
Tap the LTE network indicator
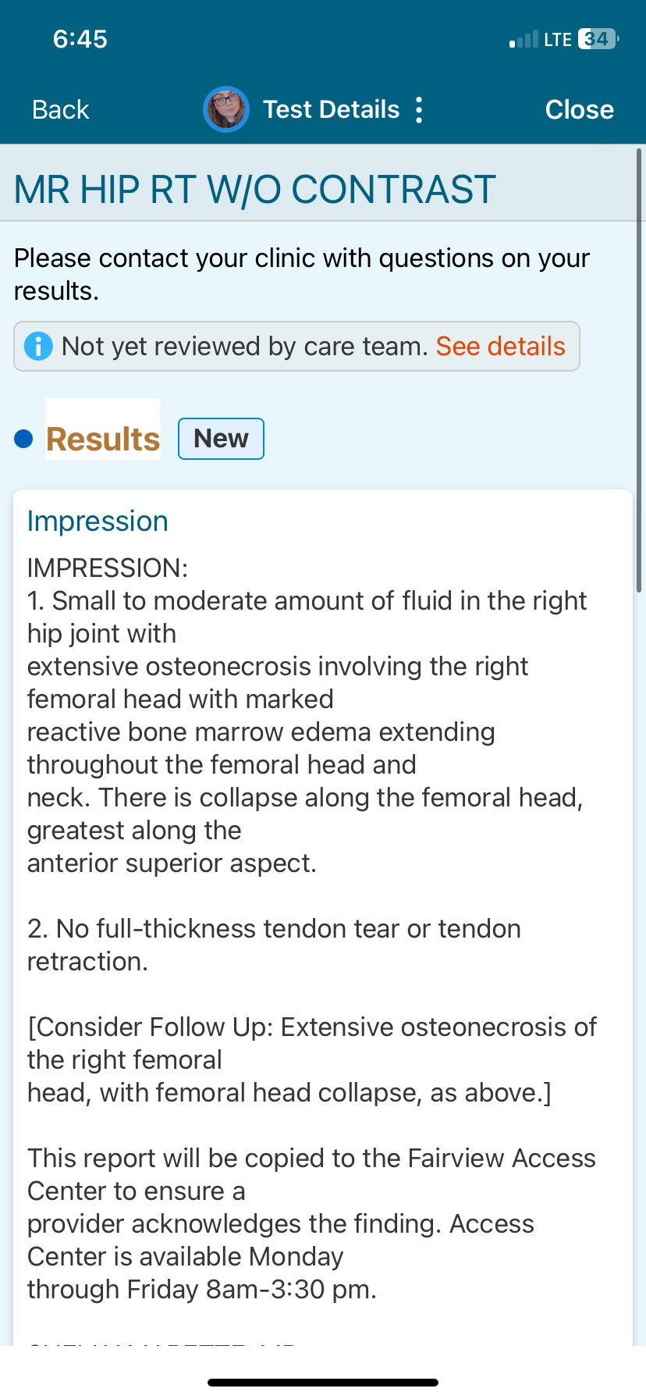(558, 40)
